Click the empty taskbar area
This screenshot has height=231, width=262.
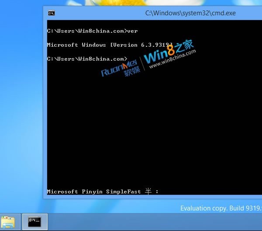(153, 222)
